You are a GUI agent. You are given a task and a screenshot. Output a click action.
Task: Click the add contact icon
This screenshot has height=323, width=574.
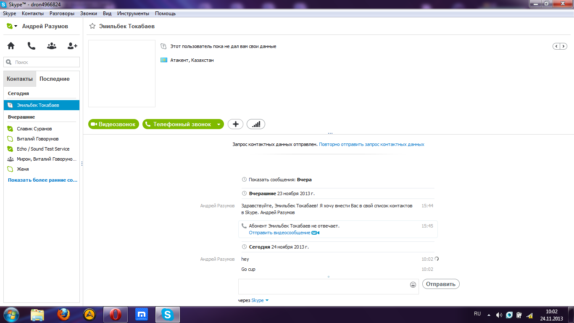click(x=72, y=46)
